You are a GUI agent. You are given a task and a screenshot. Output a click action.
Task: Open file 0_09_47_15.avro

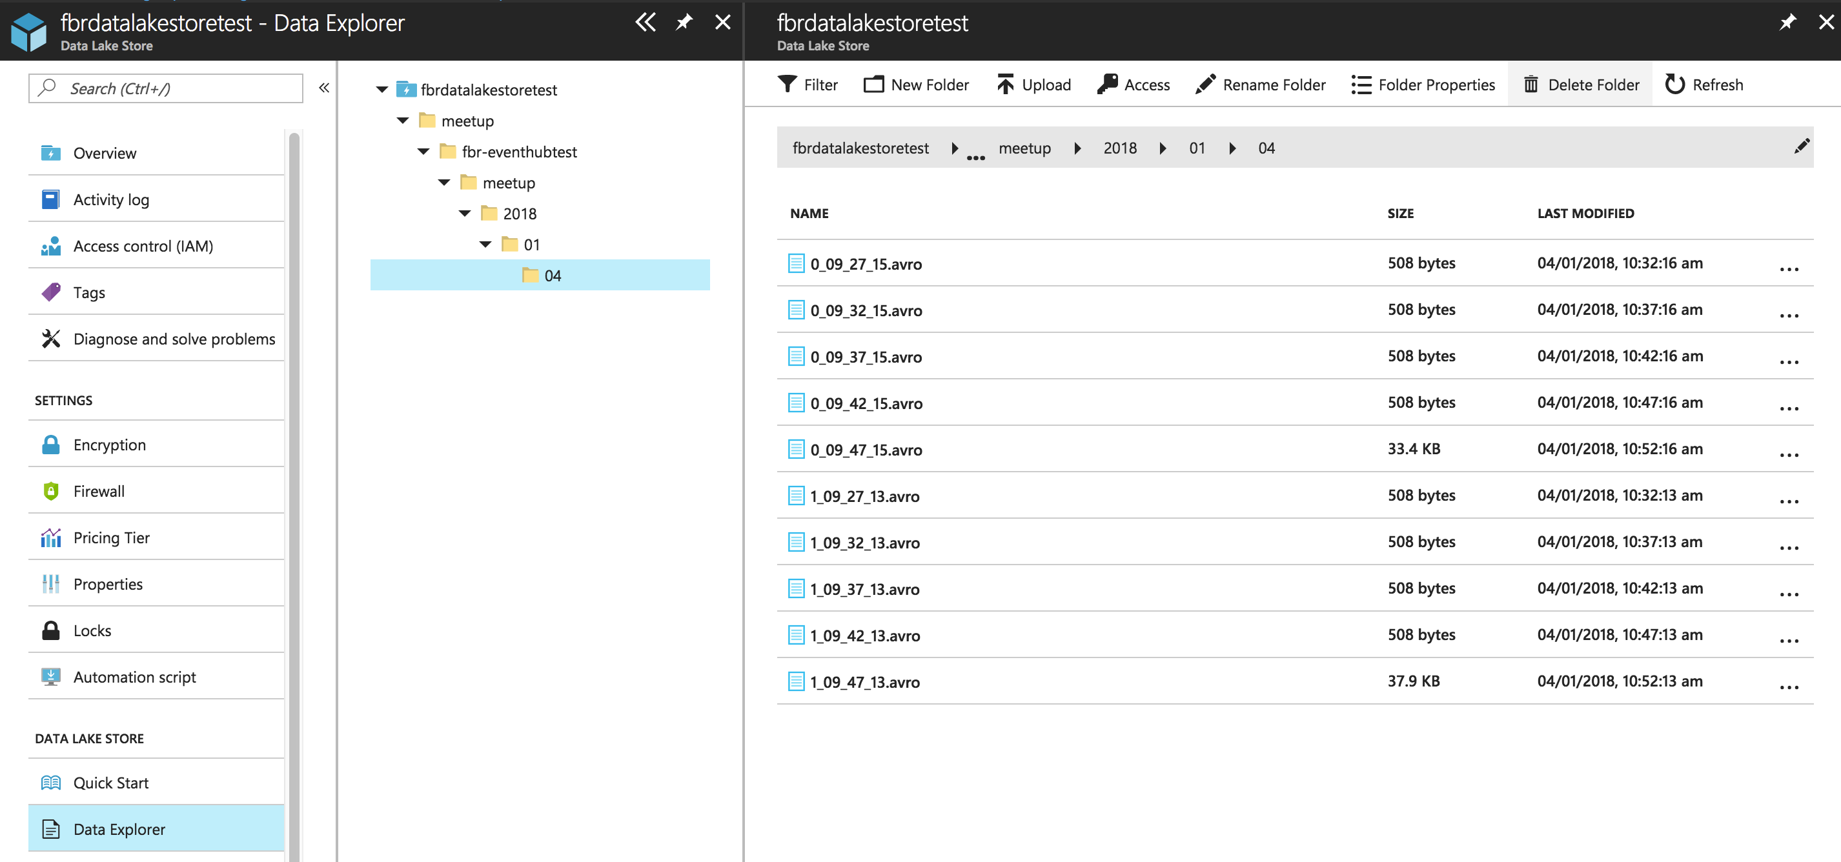coord(866,450)
